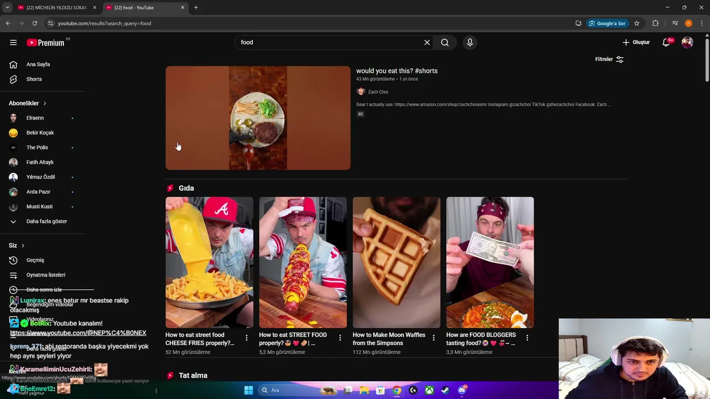Image resolution: width=710 pixels, height=399 pixels.
Task: Open Discord from taskbar
Action: pos(462,390)
